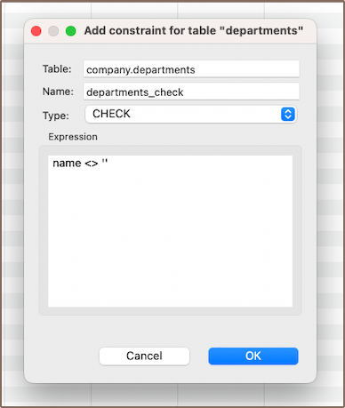The width and height of the screenshot is (345, 408).
Task: Open the Type dropdown showing CHECK
Action: tap(191, 114)
